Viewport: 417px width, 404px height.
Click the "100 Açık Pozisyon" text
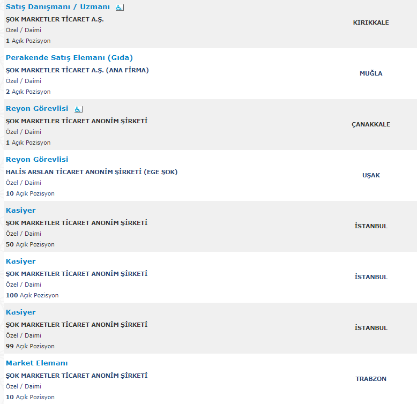(32, 295)
